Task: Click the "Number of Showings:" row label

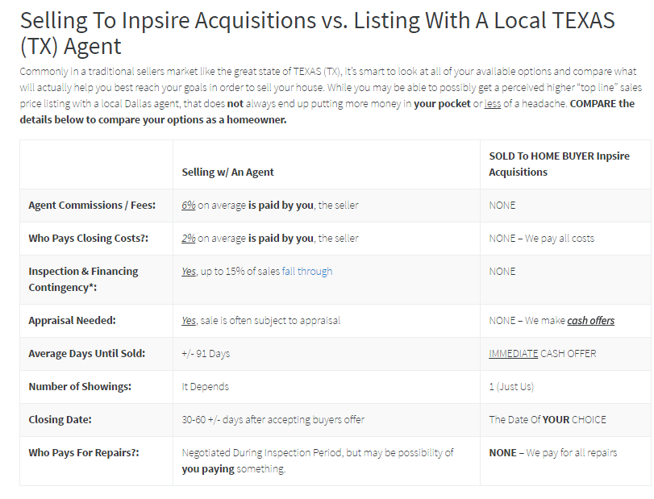Action: 80,387
